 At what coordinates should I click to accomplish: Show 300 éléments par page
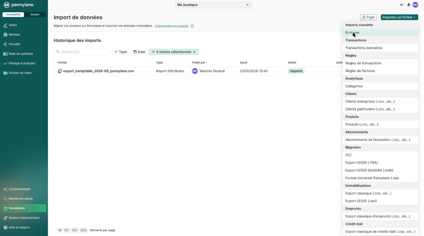coord(83,230)
